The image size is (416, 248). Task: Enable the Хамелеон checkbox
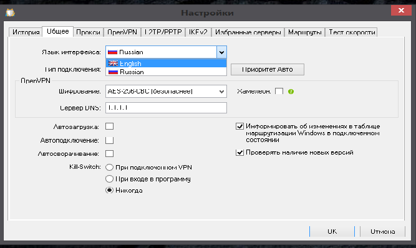tap(279, 92)
